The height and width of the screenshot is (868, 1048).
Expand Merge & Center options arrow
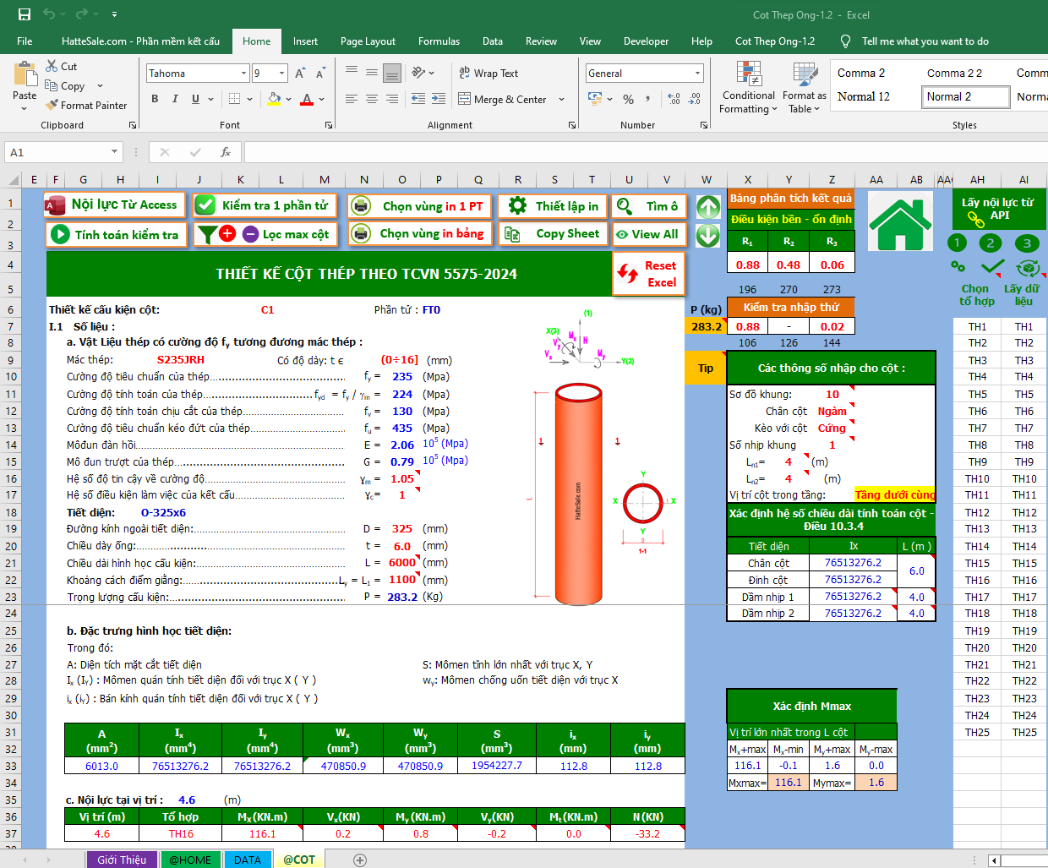pyautogui.click(x=561, y=99)
